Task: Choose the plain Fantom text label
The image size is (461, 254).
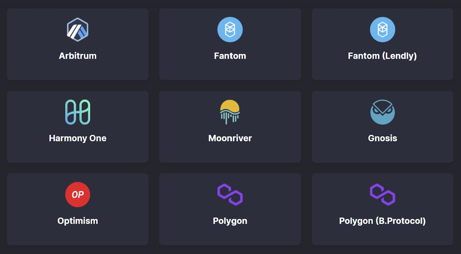Action: (230, 56)
